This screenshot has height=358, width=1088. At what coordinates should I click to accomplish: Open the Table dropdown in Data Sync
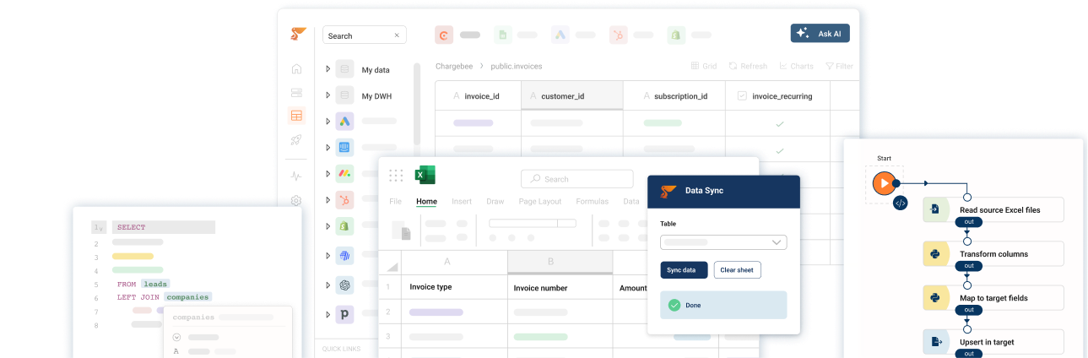[x=723, y=242]
